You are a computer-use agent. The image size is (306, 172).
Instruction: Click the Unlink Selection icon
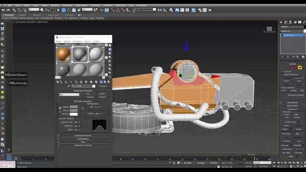(20, 10)
